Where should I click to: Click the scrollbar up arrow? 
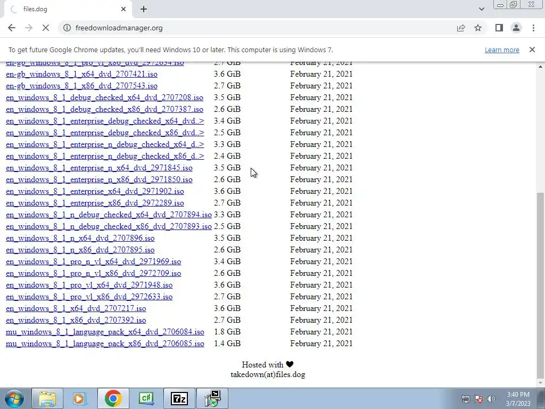coord(541,67)
